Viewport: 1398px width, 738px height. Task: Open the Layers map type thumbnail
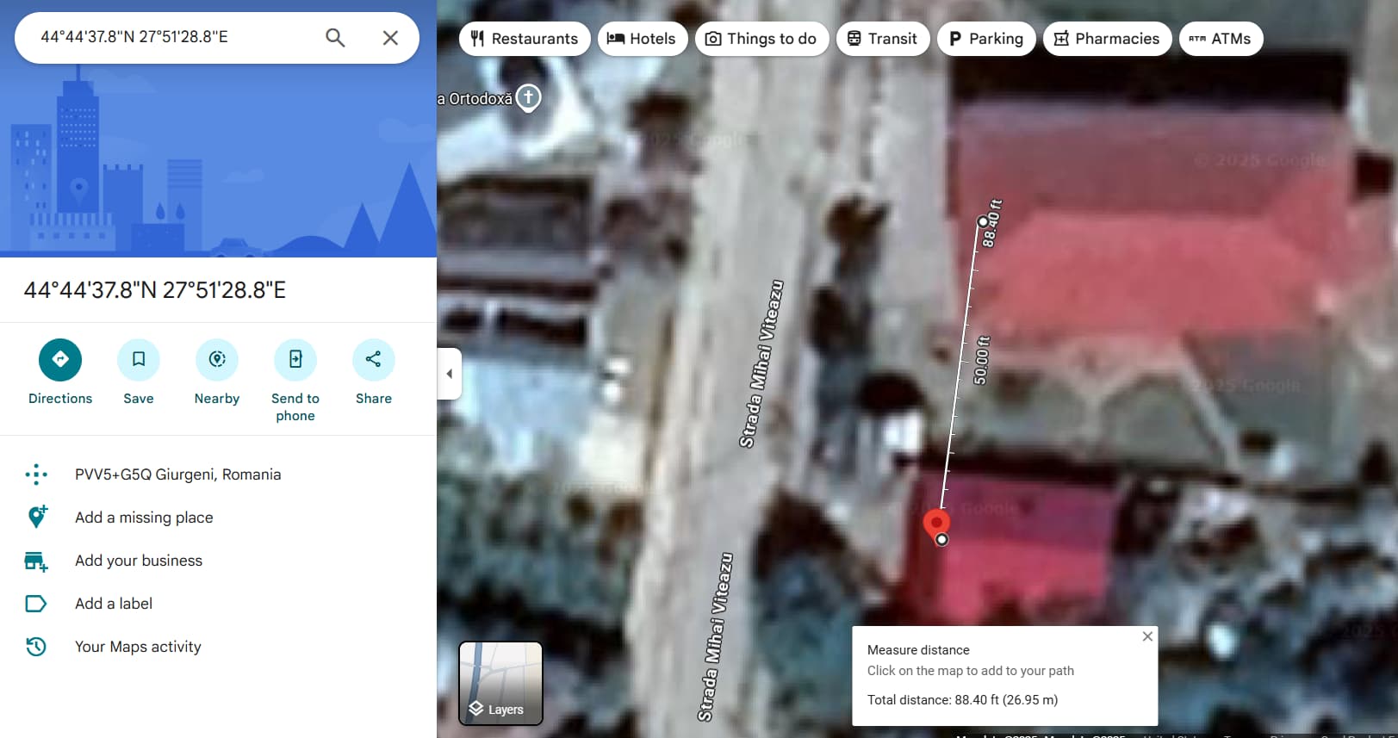500,683
